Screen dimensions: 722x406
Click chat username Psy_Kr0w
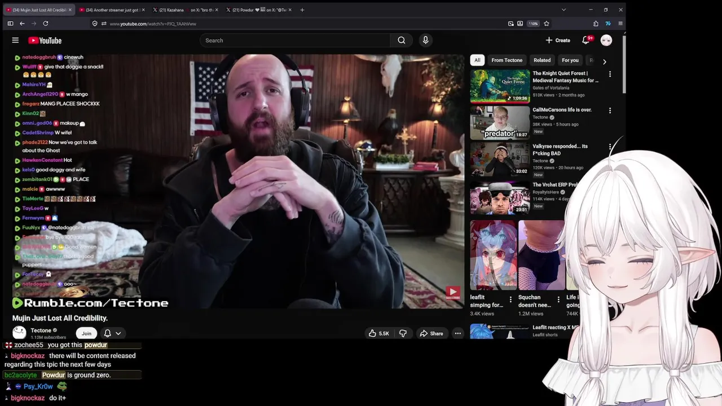coord(38,386)
